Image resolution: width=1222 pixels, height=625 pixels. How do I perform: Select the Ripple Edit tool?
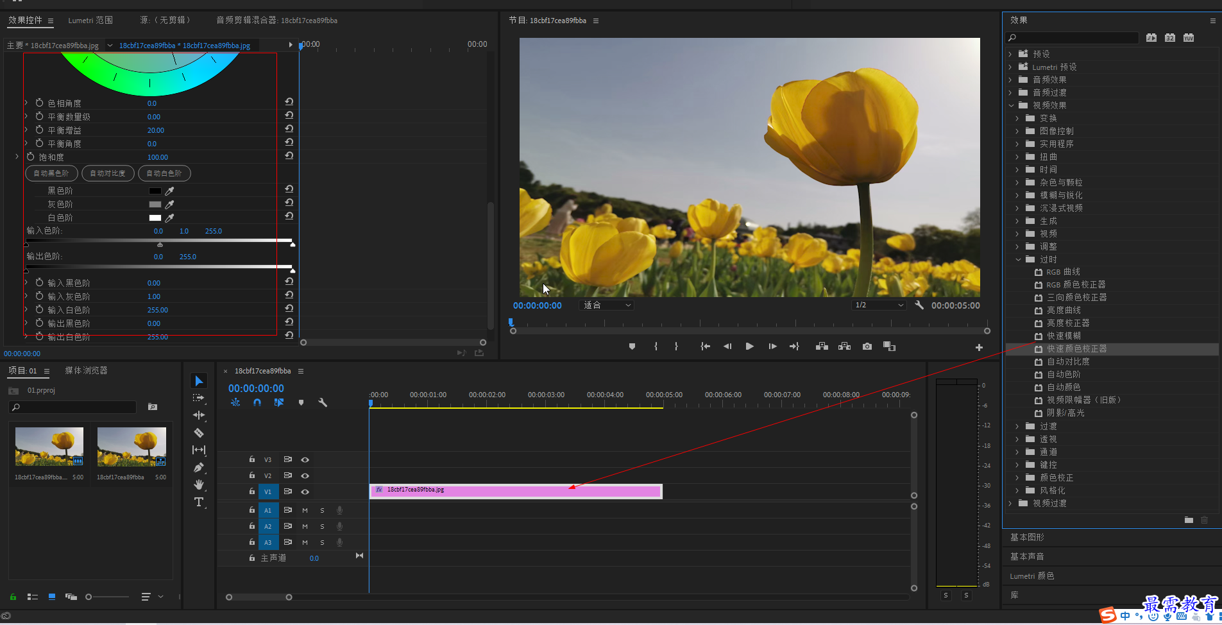point(199,415)
